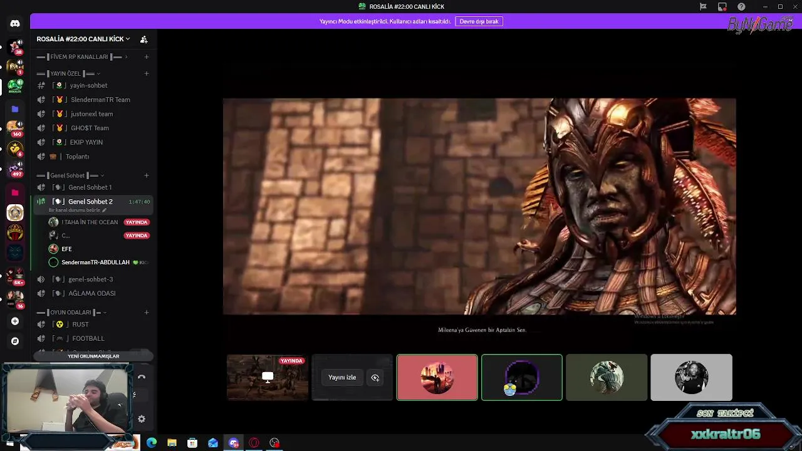
Task: Join justonexl team voice channel
Action: pos(93,114)
